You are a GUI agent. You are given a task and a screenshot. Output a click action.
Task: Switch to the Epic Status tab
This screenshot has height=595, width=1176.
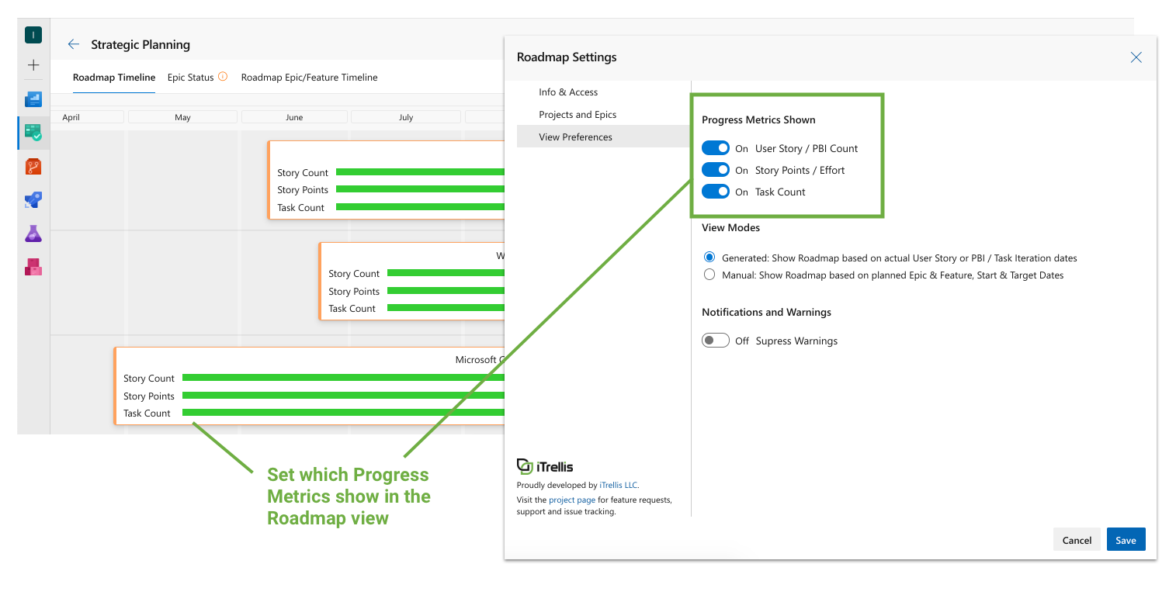tap(191, 78)
